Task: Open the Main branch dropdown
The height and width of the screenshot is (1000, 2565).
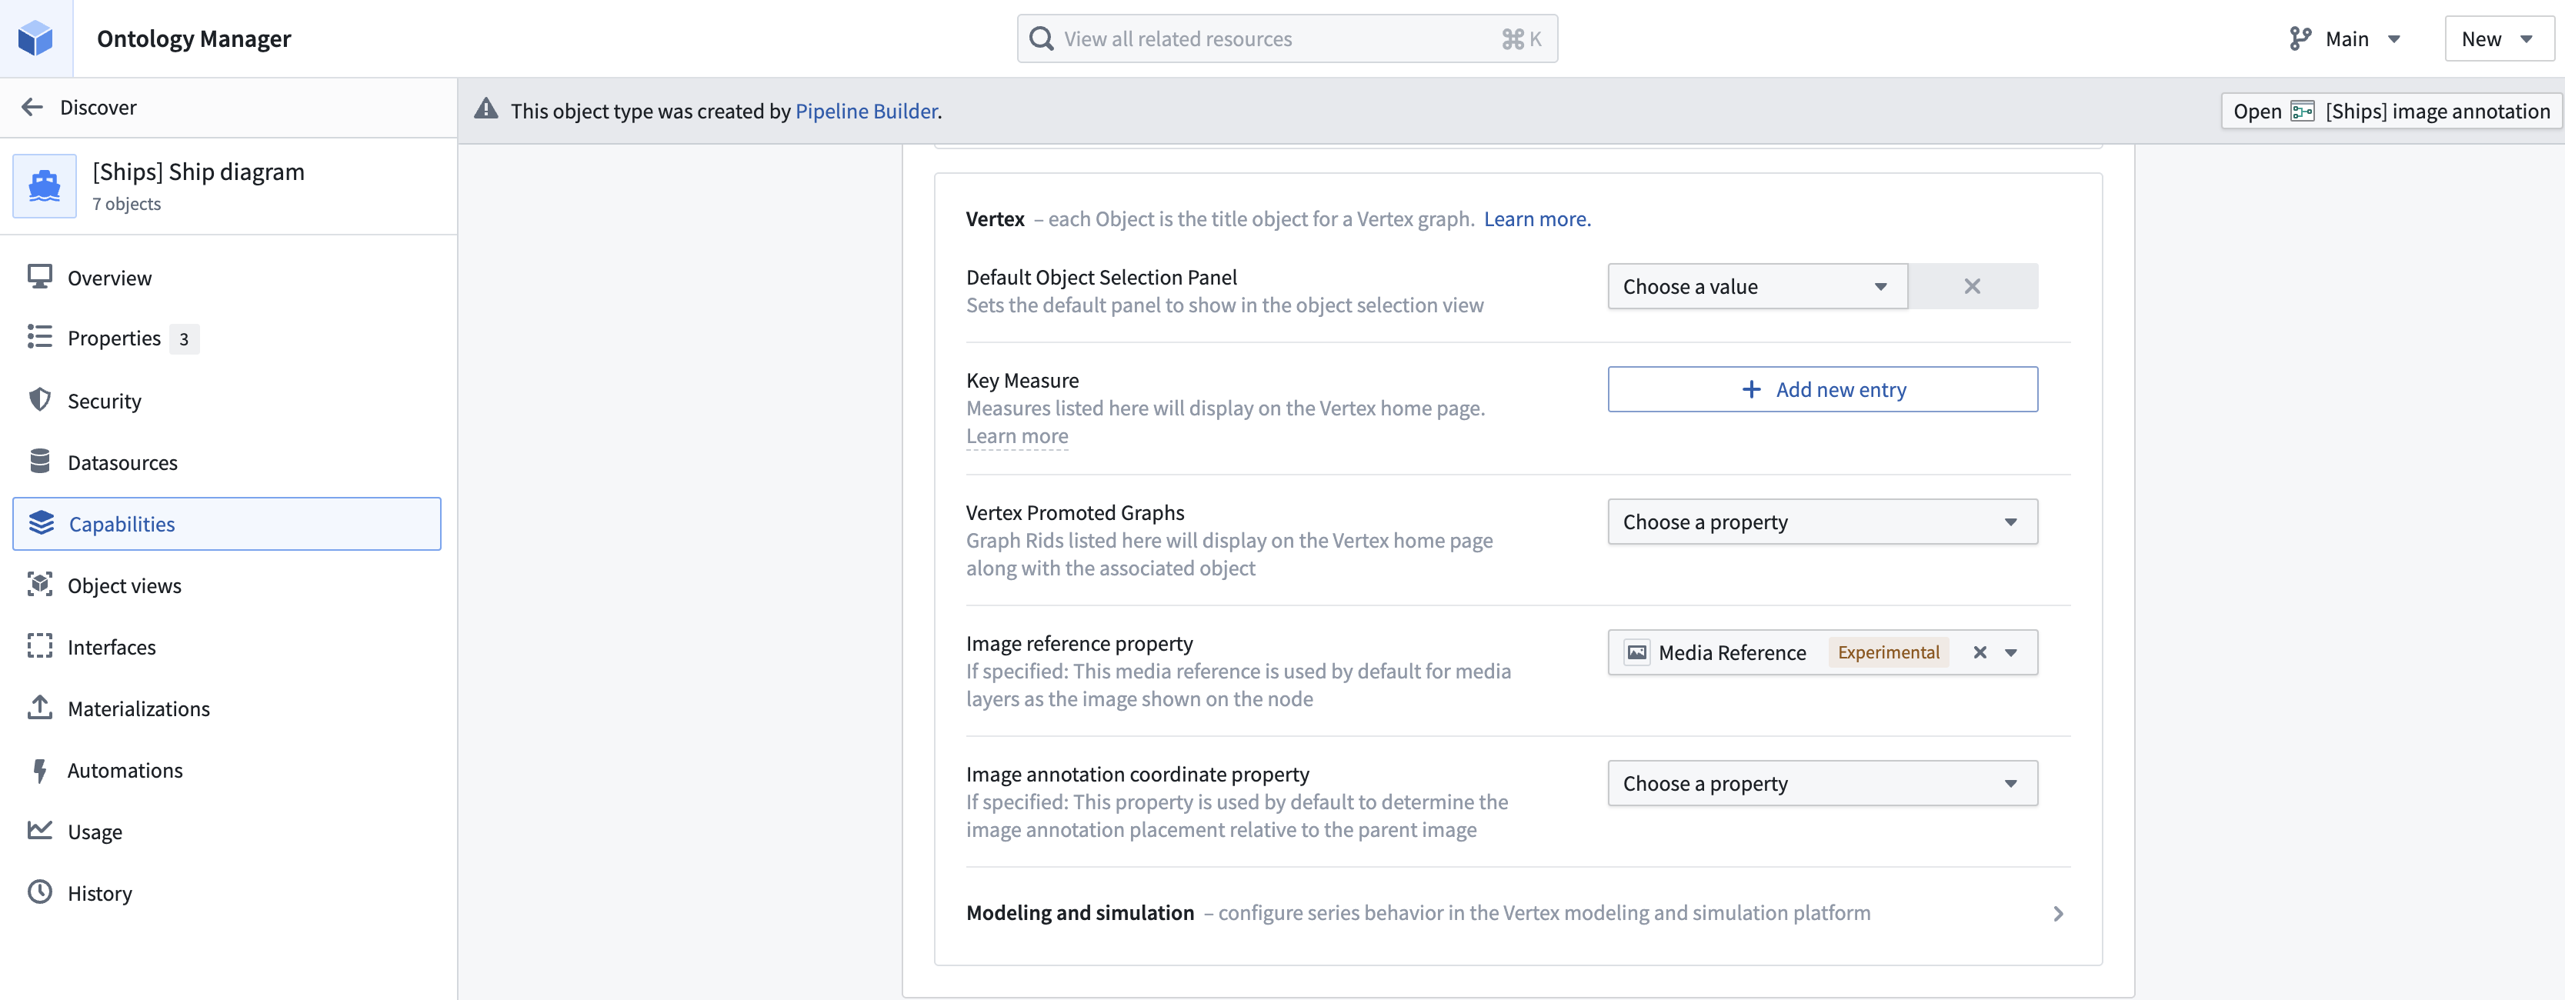Action: coord(2345,38)
